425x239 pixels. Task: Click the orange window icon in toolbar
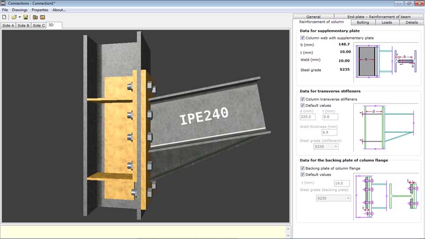(42, 17)
